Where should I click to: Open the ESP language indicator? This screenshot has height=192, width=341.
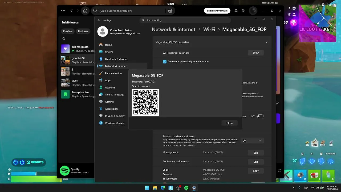coord(306,188)
